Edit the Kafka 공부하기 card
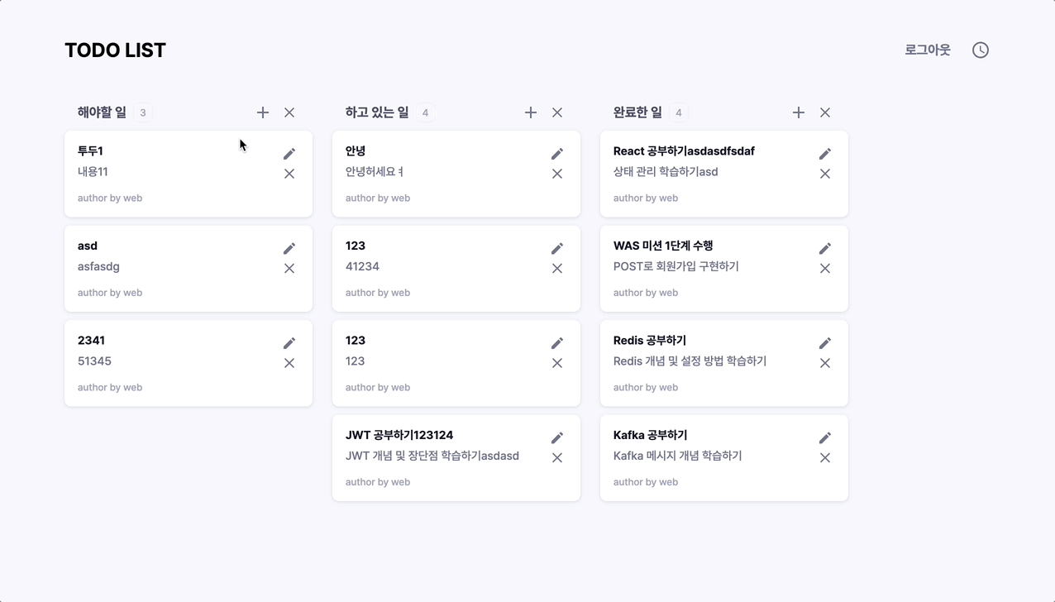This screenshot has height=602, width=1055. coord(825,437)
